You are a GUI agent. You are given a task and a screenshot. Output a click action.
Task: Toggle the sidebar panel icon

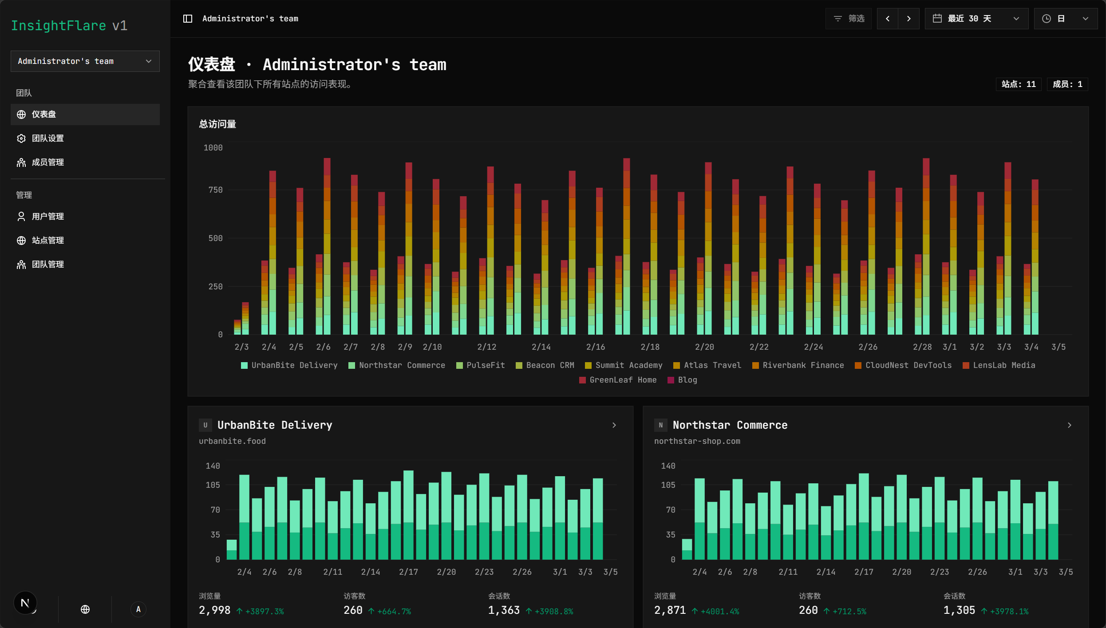(x=188, y=19)
